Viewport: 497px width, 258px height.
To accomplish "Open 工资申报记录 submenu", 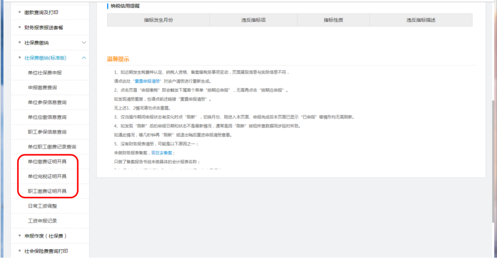I will pyautogui.click(x=42, y=221).
